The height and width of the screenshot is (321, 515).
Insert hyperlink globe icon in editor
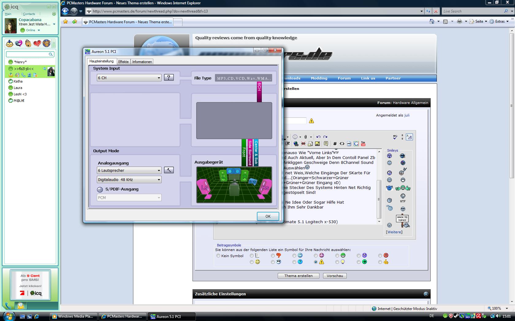click(x=296, y=144)
